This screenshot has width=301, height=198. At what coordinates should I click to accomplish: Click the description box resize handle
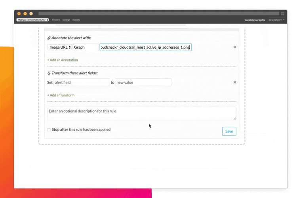point(234,118)
